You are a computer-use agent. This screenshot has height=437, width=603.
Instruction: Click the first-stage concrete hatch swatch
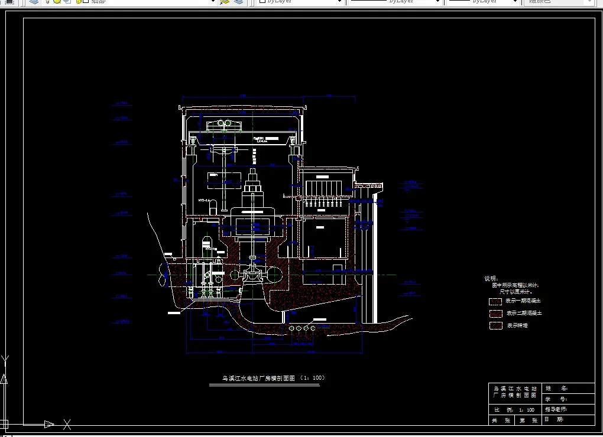[495, 301]
